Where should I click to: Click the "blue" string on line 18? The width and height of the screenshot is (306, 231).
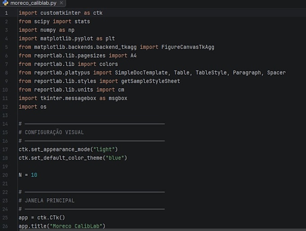[x=115, y=158]
